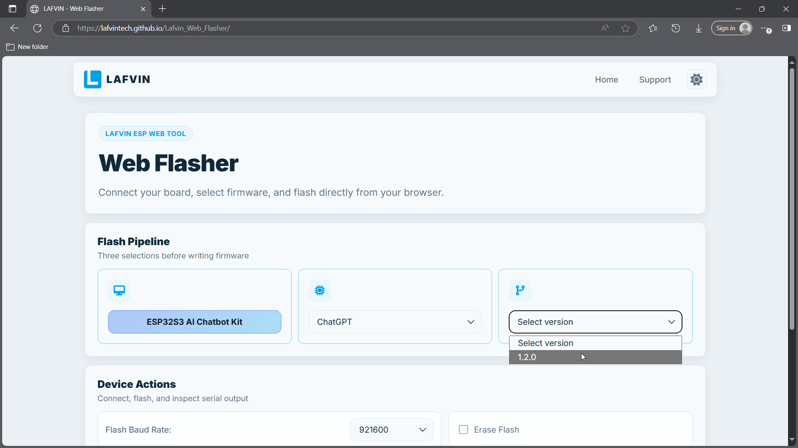
Task: Minimize the browser window
Action: 738,9
